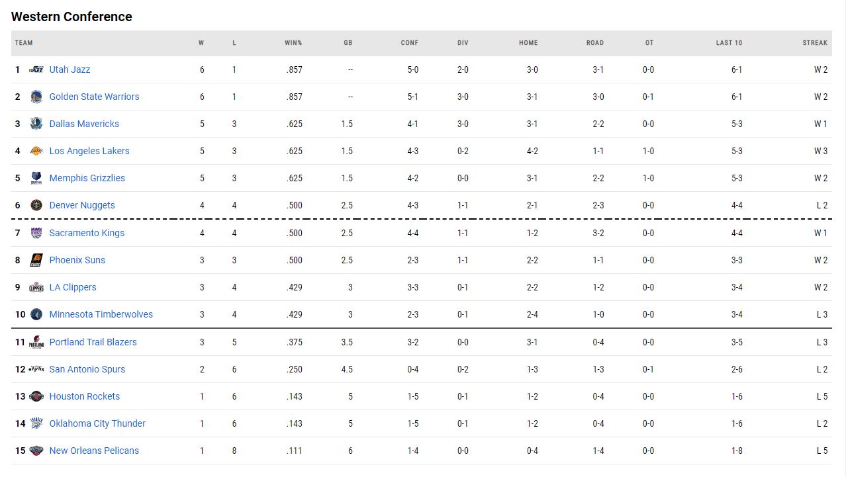Viewport: 846px width, 477px height.
Task: Click the Utah Jazz team logo
Action: tap(36, 69)
